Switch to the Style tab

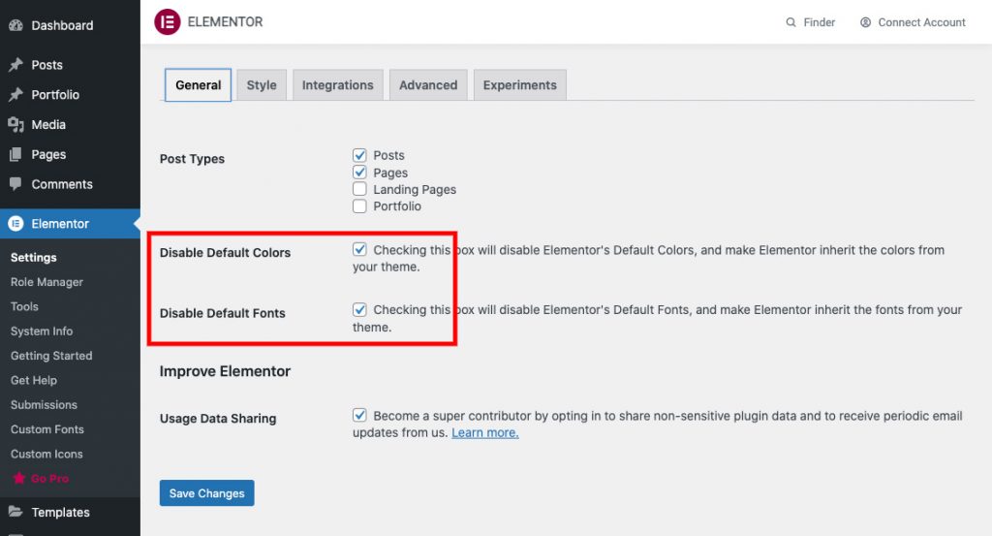(262, 84)
